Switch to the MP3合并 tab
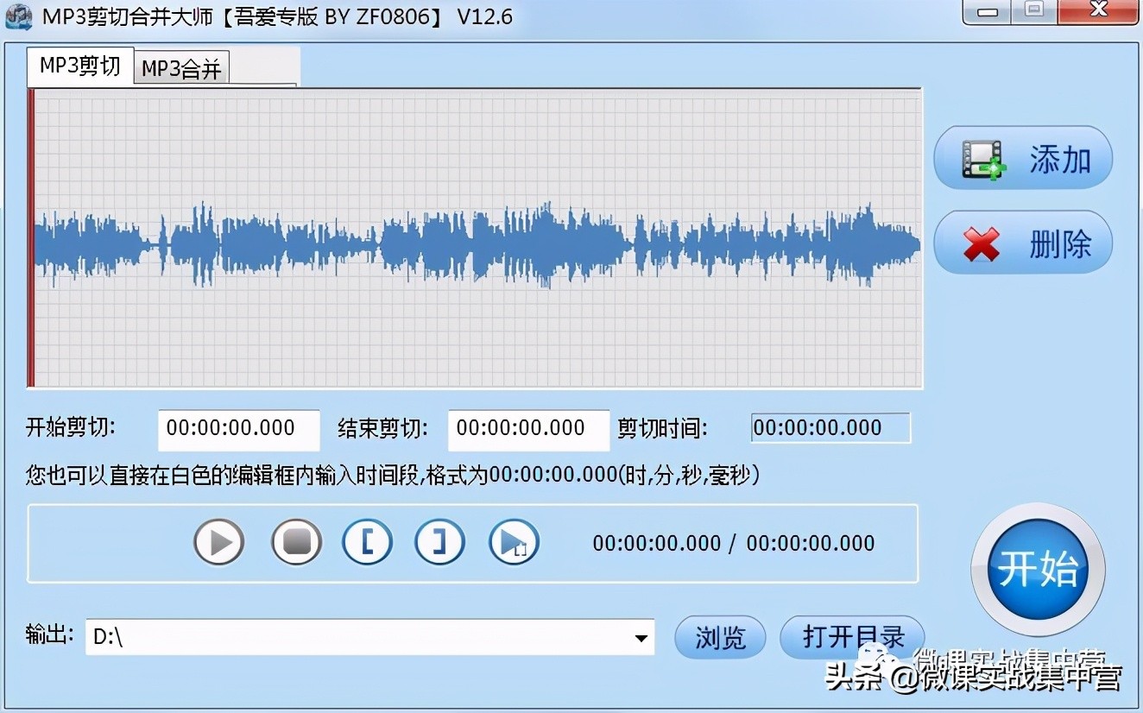 180,65
